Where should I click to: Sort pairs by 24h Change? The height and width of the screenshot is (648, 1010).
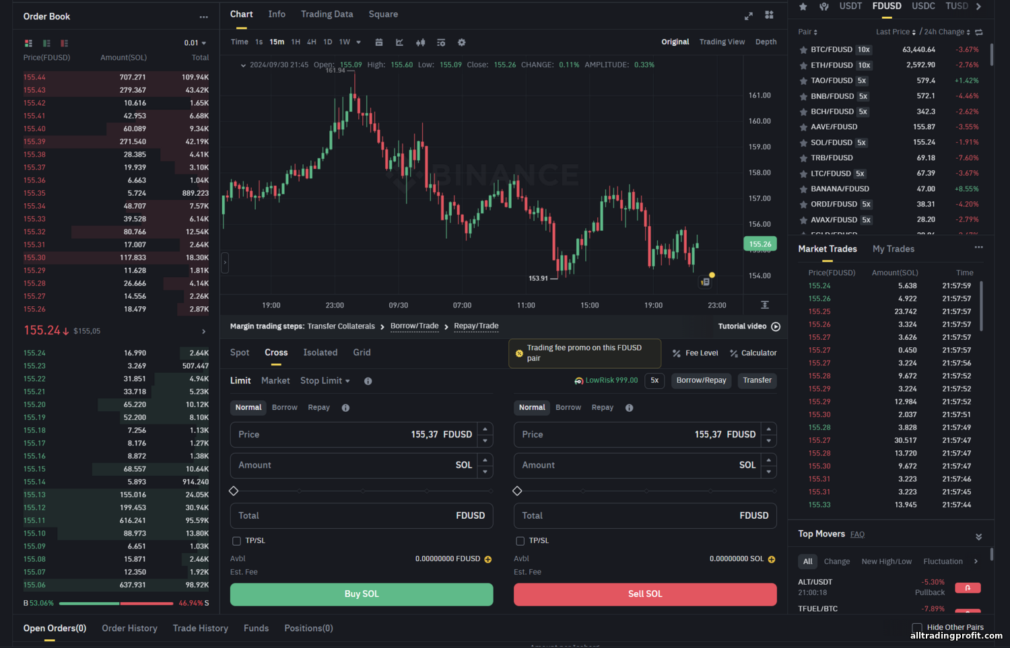[x=947, y=32]
